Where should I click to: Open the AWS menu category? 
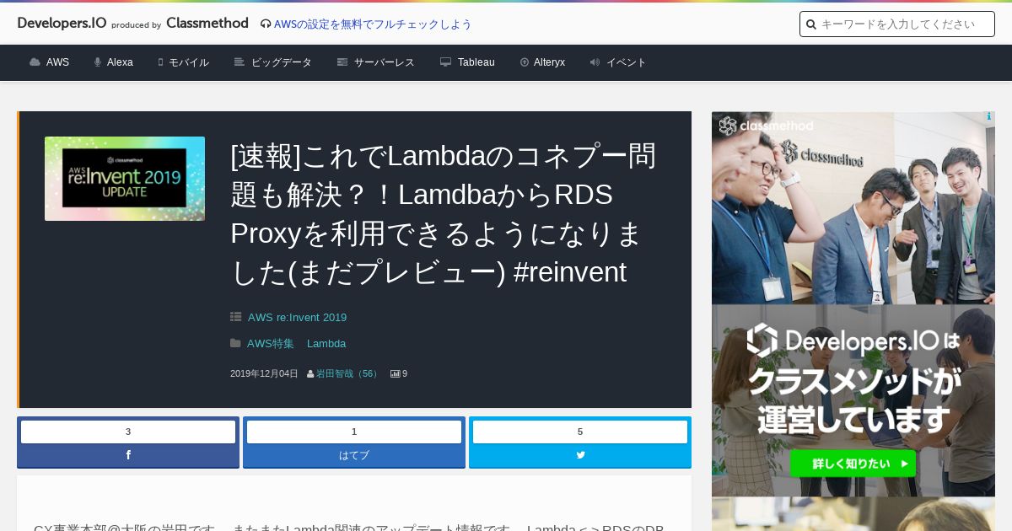tap(57, 62)
